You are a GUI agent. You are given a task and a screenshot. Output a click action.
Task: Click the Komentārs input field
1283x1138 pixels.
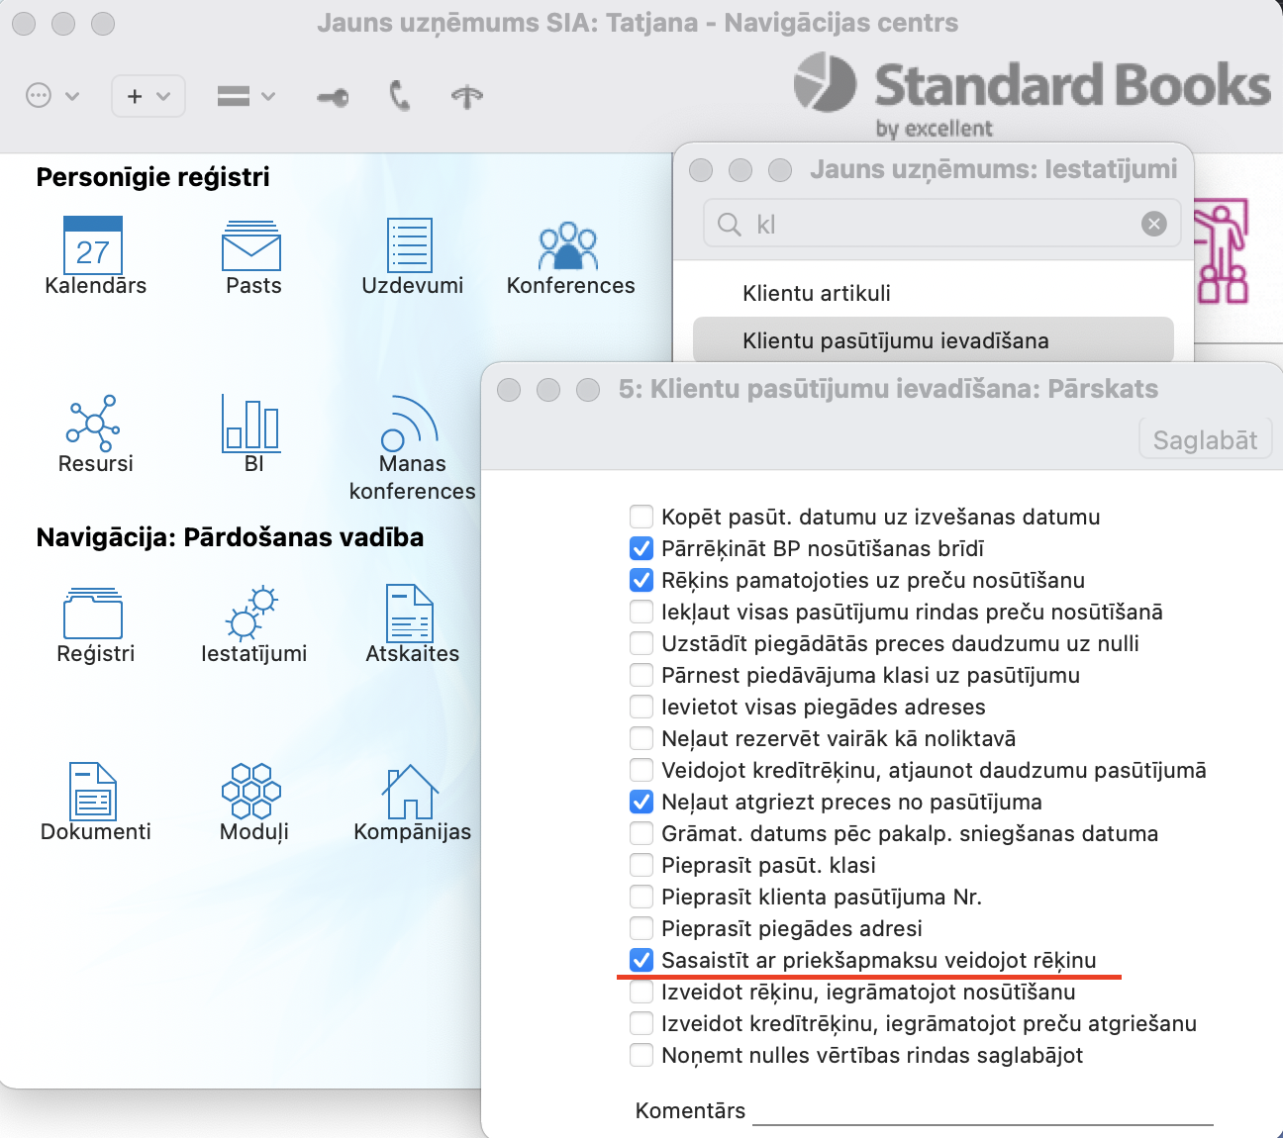click(982, 1111)
